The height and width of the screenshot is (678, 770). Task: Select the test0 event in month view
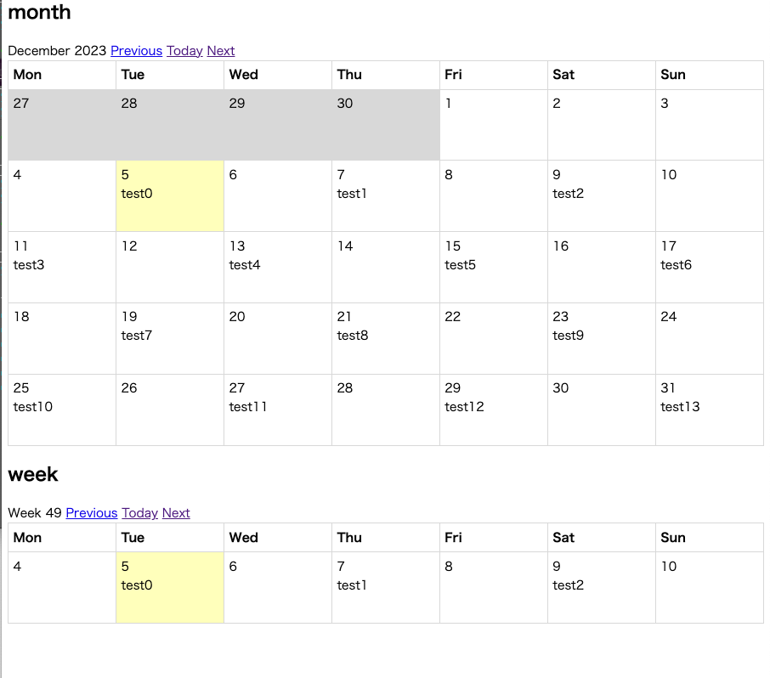(137, 194)
